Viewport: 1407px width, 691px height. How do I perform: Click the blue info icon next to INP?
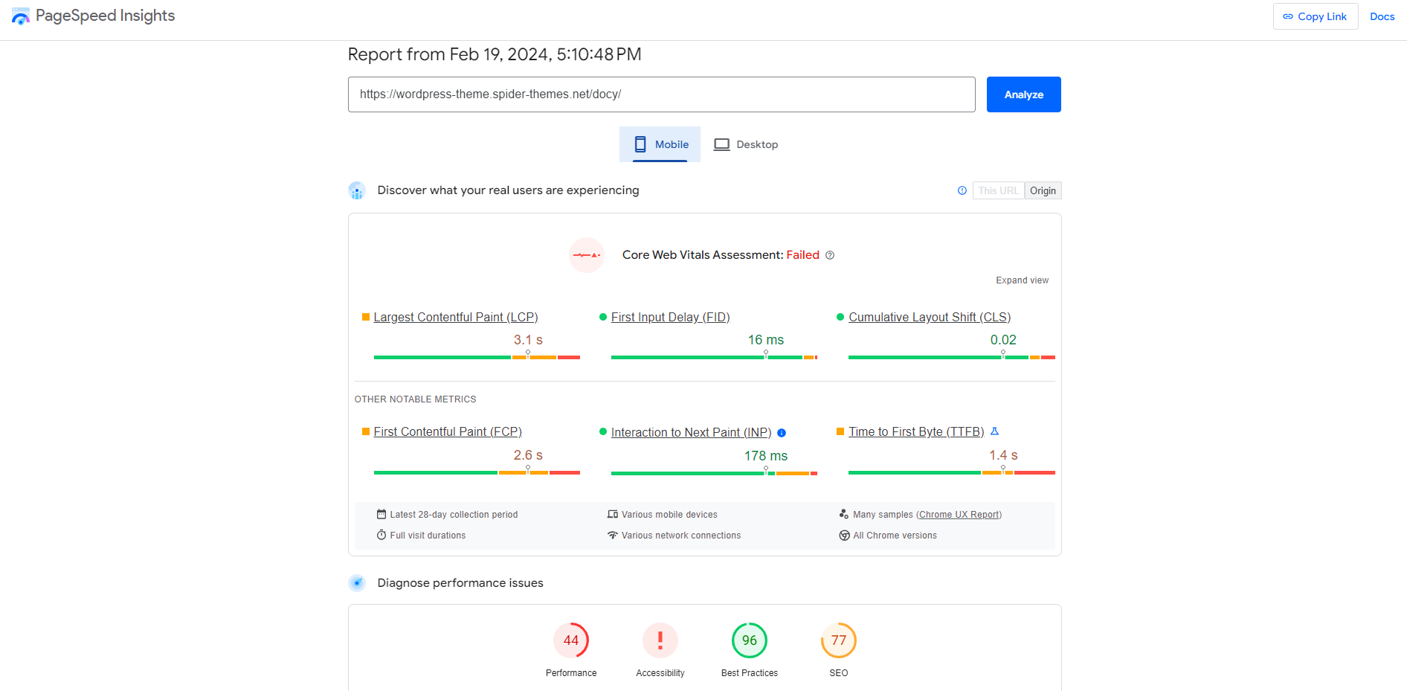[782, 433]
